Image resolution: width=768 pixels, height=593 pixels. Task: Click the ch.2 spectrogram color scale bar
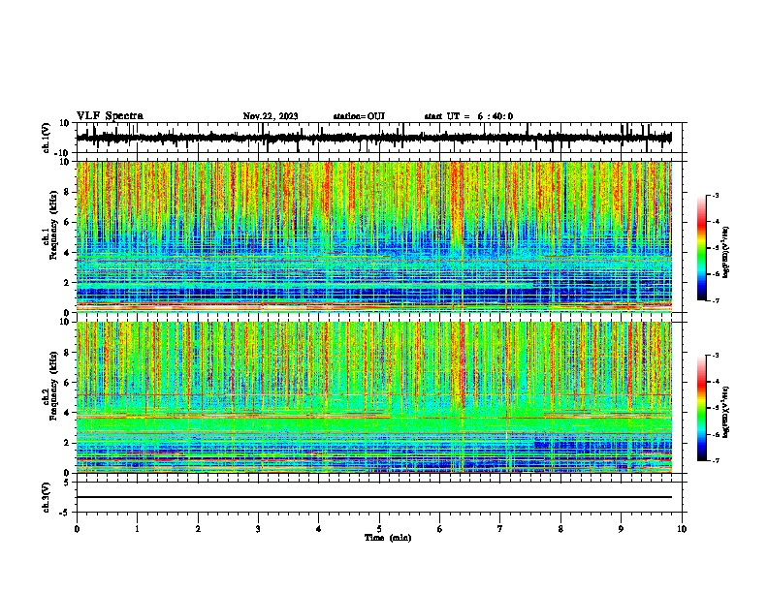click(701, 408)
